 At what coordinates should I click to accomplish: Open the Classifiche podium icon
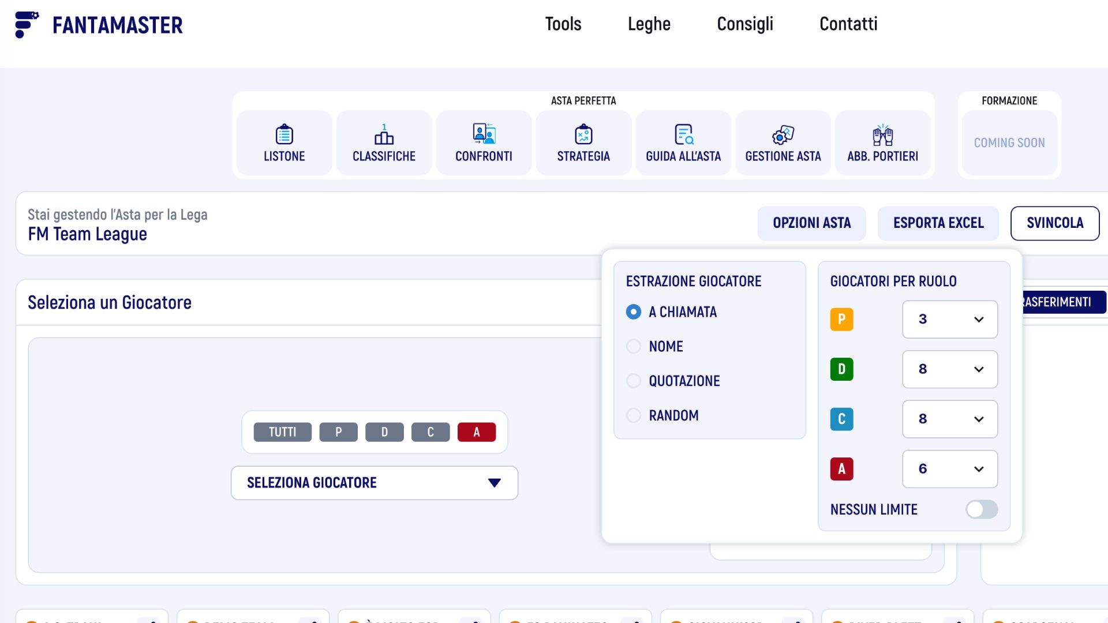[384, 135]
